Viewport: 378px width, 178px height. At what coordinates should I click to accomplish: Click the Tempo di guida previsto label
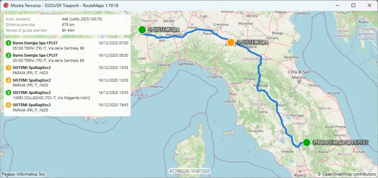[x=26, y=30]
